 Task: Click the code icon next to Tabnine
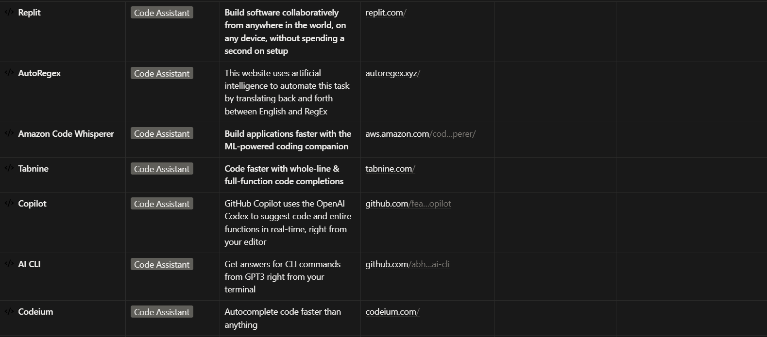click(x=9, y=169)
